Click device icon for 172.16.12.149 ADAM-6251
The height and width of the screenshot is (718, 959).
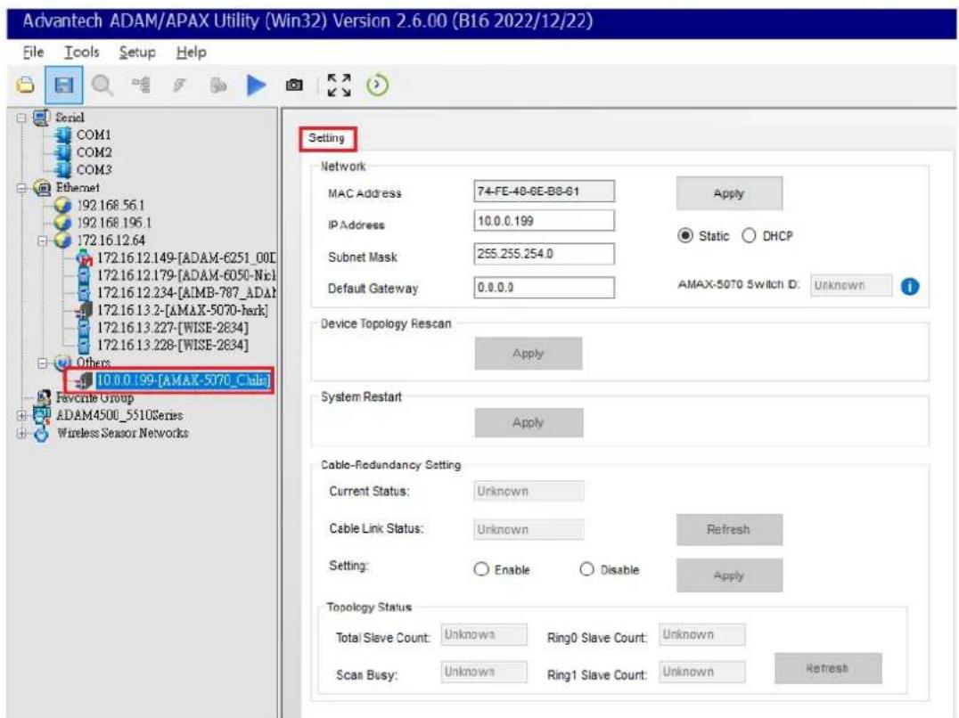click(84, 257)
